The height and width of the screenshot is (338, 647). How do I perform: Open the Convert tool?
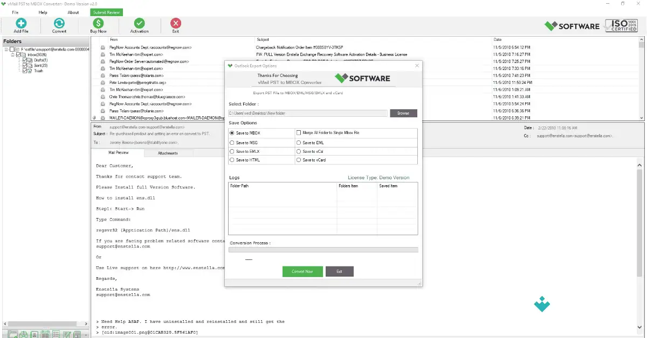58,25
